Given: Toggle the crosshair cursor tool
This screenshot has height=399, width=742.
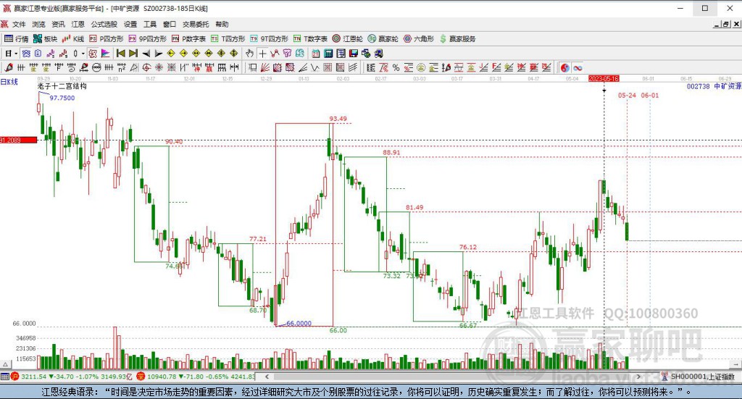Looking at the screenshot, I should tap(262, 54).
